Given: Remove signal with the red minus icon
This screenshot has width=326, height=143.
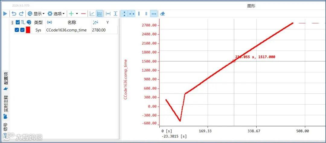Looking at the screenshot, I should 83,14.
